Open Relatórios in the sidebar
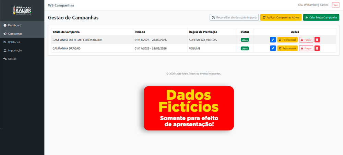The height and width of the screenshot is (155, 343). pos(22,42)
